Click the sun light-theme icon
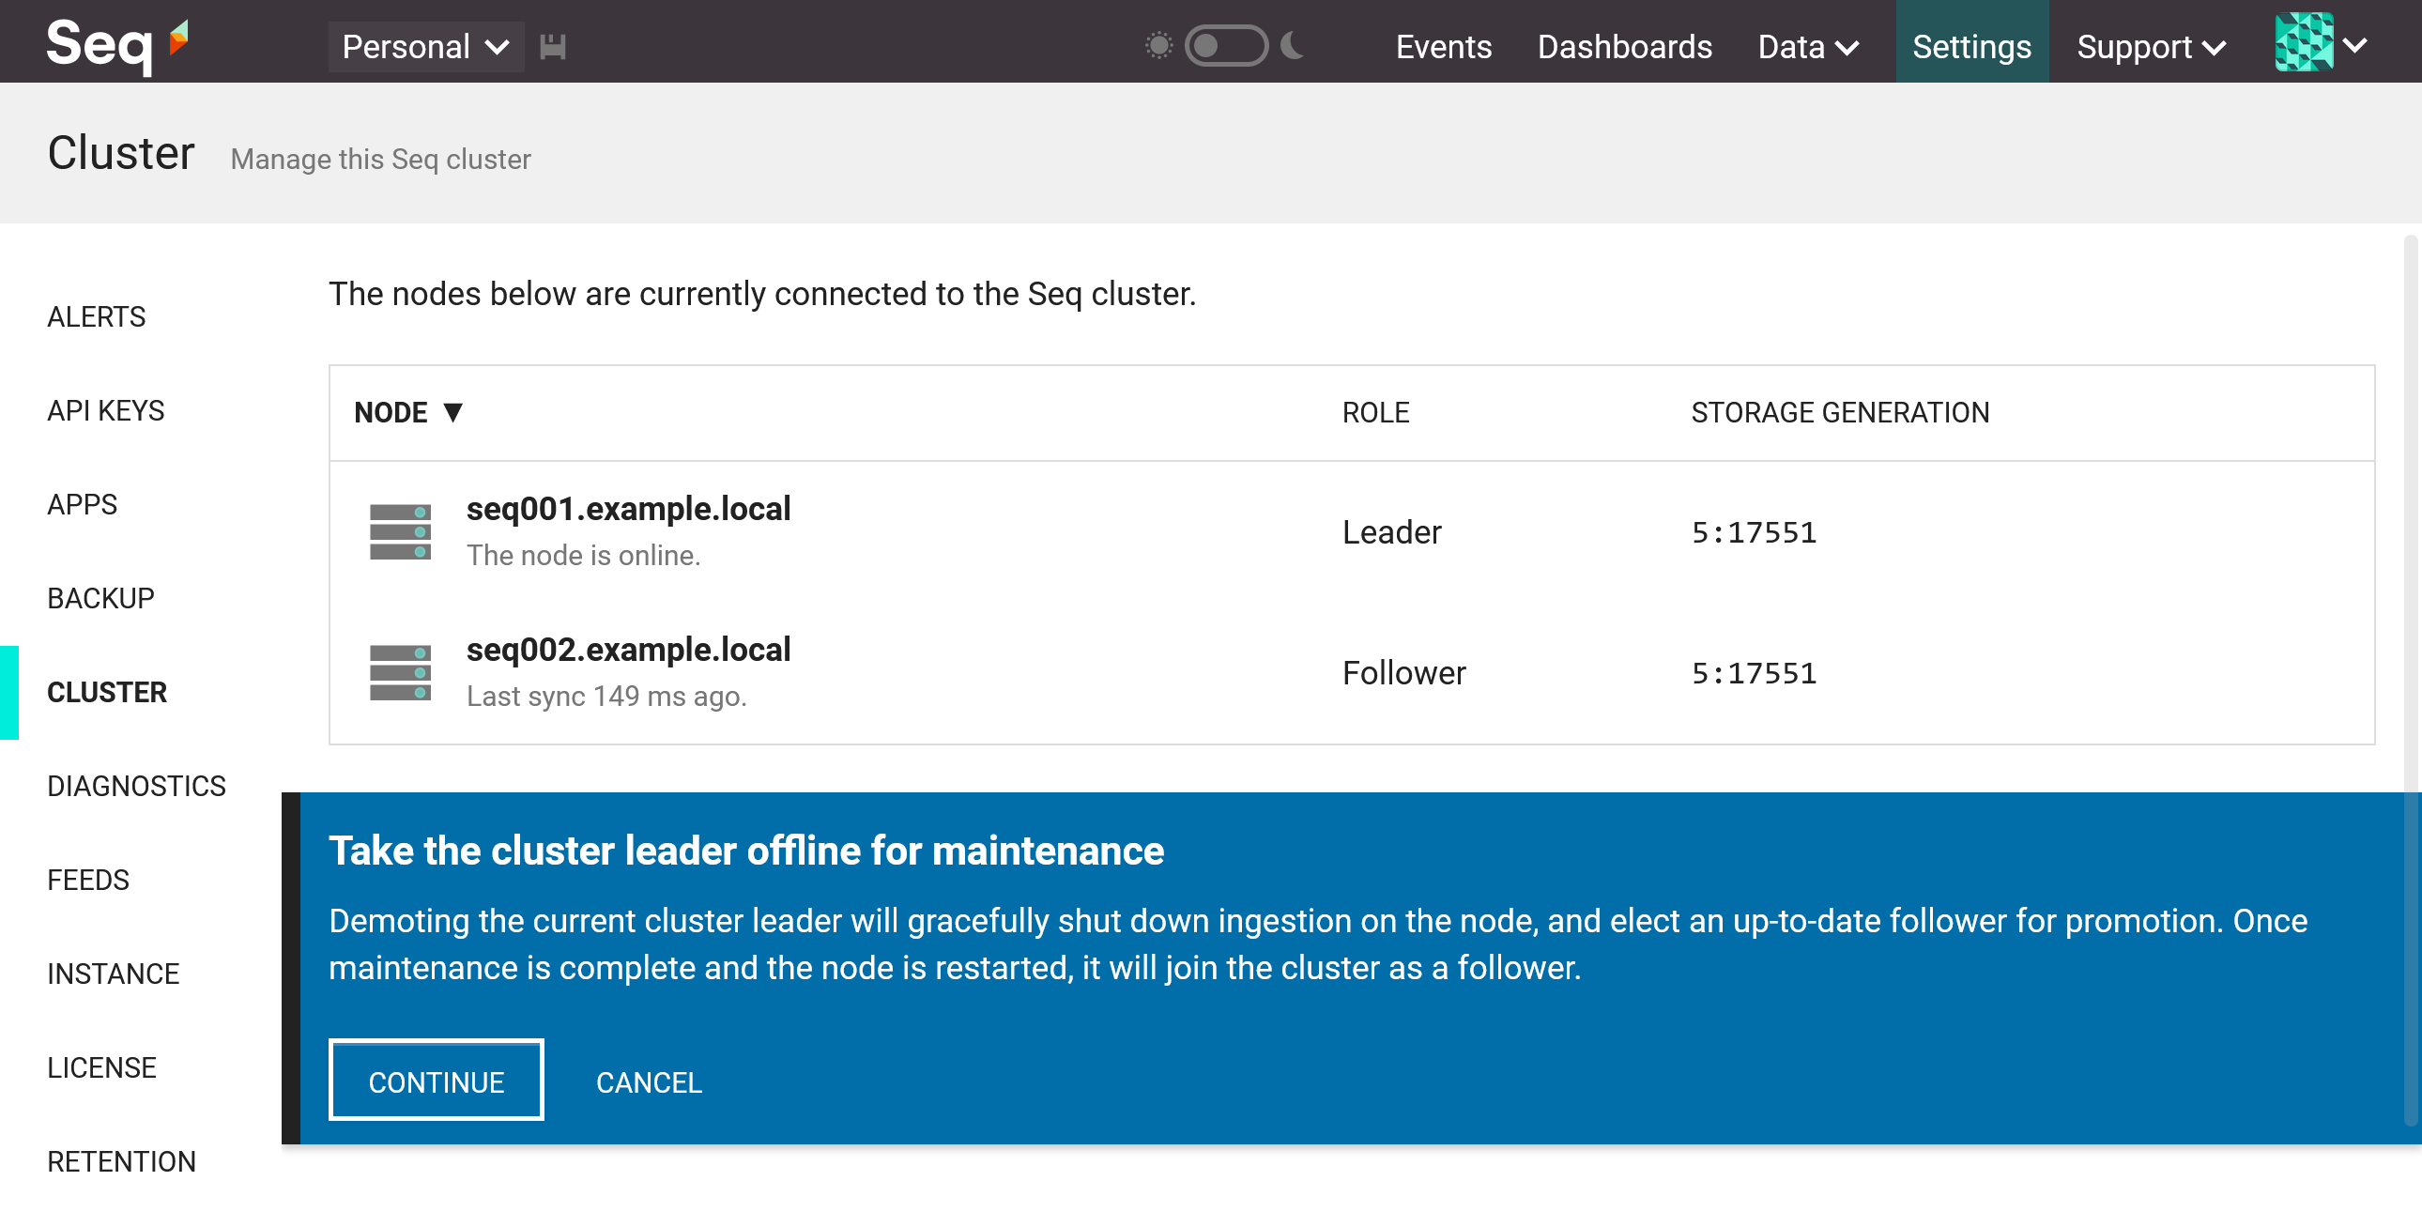This screenshot has height=1227, width=2422. point(1158,45)
